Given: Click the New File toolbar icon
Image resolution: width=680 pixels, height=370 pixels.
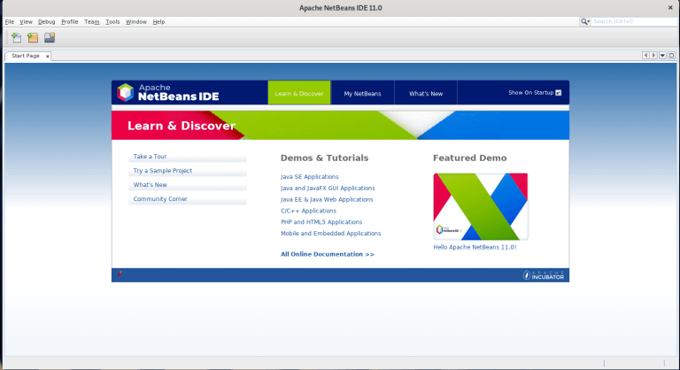Looking at the screenshot, I should click(x=17, y=38).
